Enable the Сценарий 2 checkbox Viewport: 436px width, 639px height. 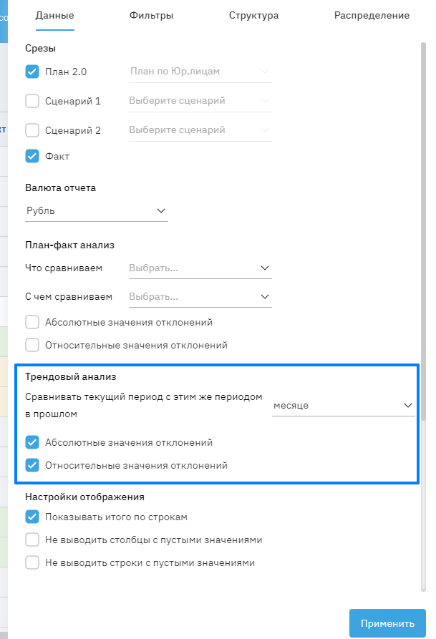[x=32, y=130]
